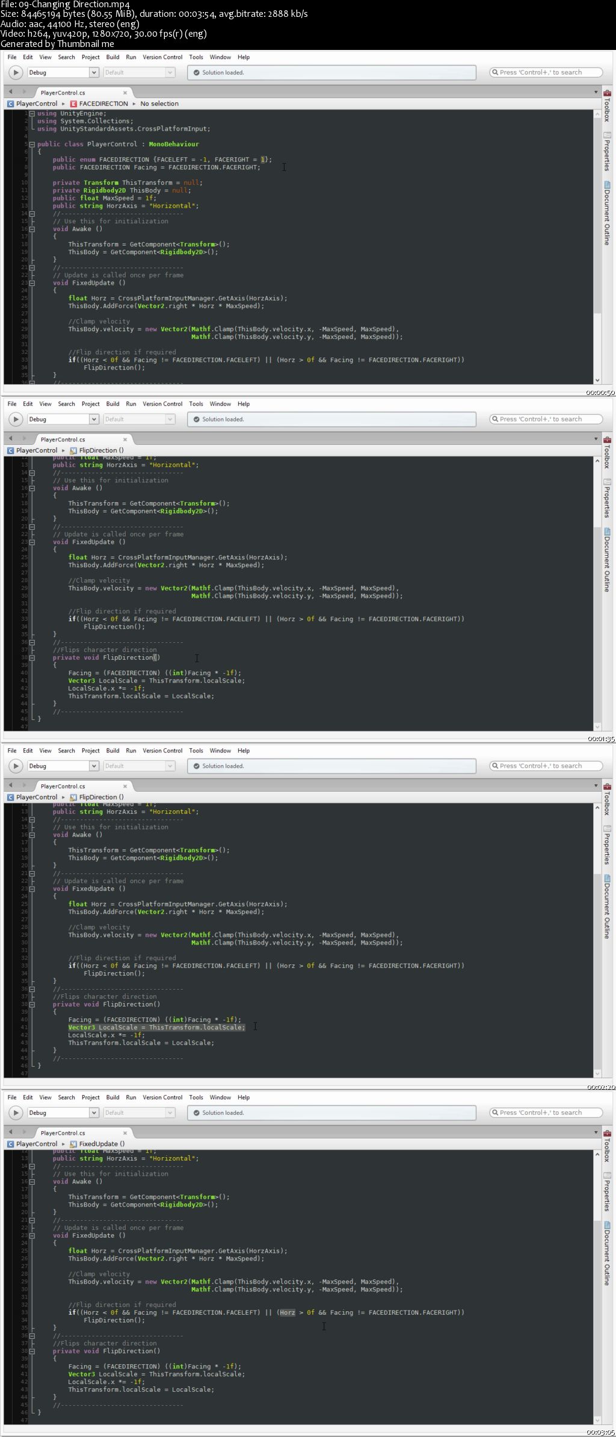Image resolution: width=616 pixels, height=1437 pixels.
Task: Click the FlipDirection () breadcrumb in the 00:02:20 frame
Action: click(97, 797)
